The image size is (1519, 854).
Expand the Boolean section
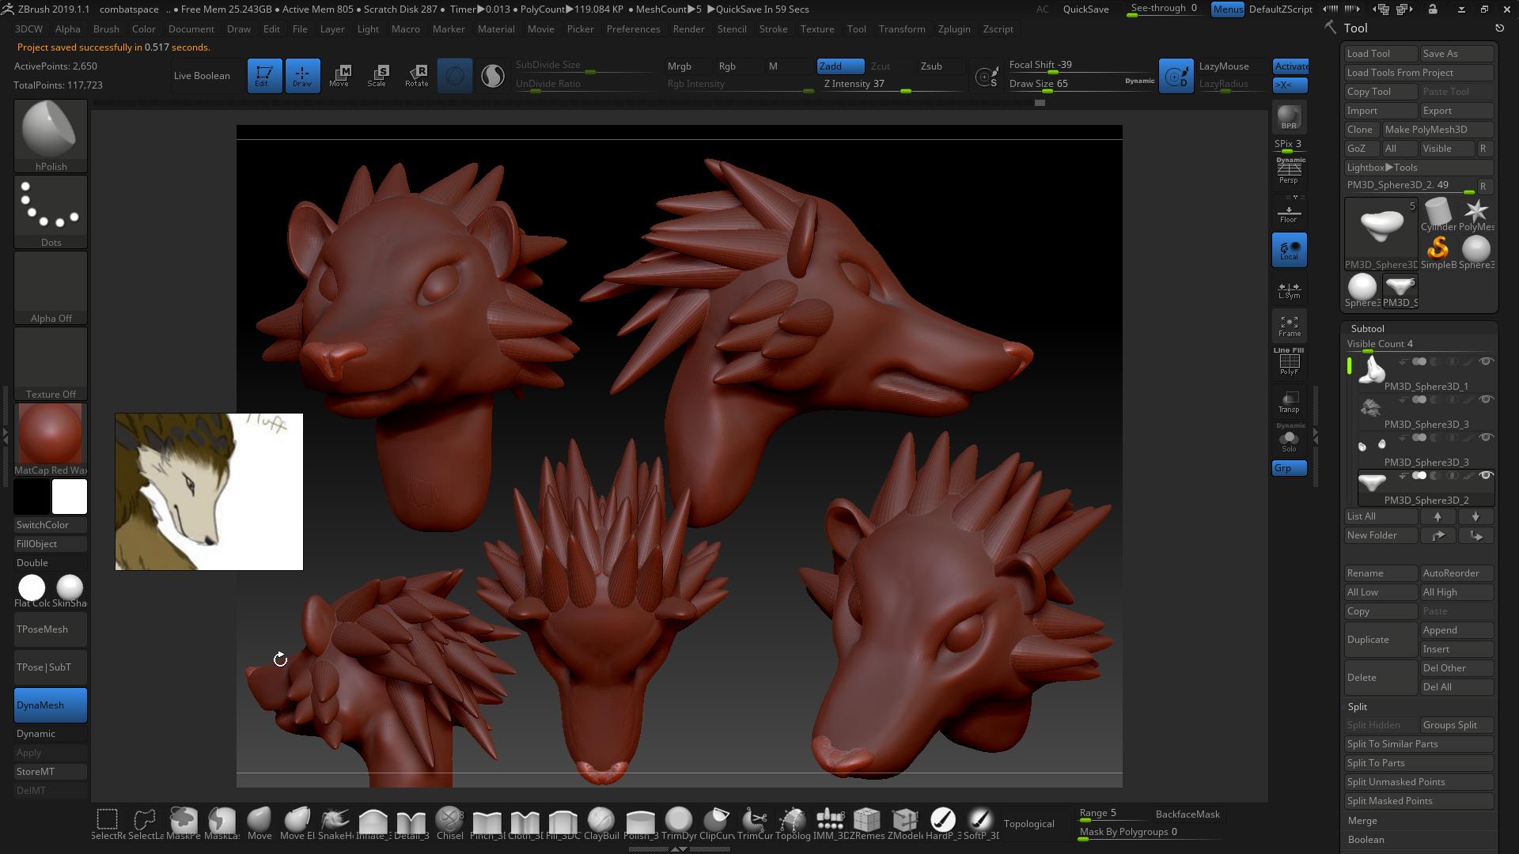pyautogui.click(x=1366, y=840)
